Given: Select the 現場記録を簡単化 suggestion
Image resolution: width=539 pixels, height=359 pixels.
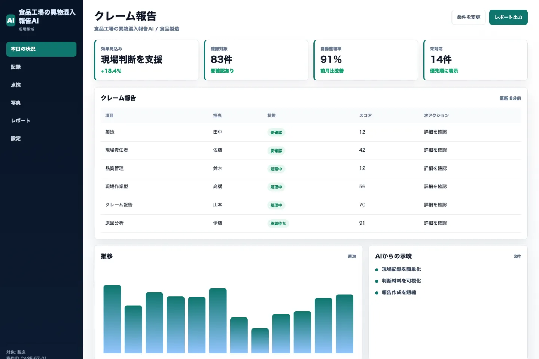Looking at the screenshot, I should point(401,269).
